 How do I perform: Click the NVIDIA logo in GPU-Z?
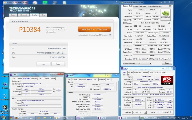(166, 14)
